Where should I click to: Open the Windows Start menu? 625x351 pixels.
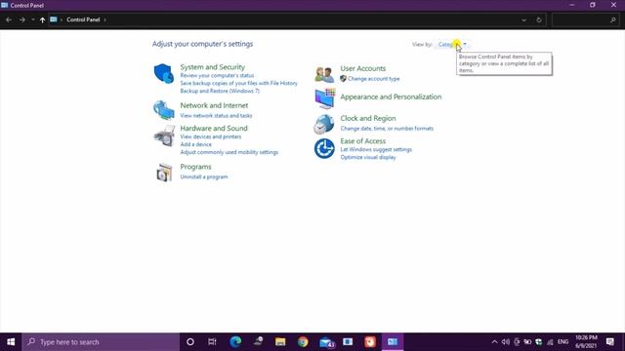pos(11,342)
